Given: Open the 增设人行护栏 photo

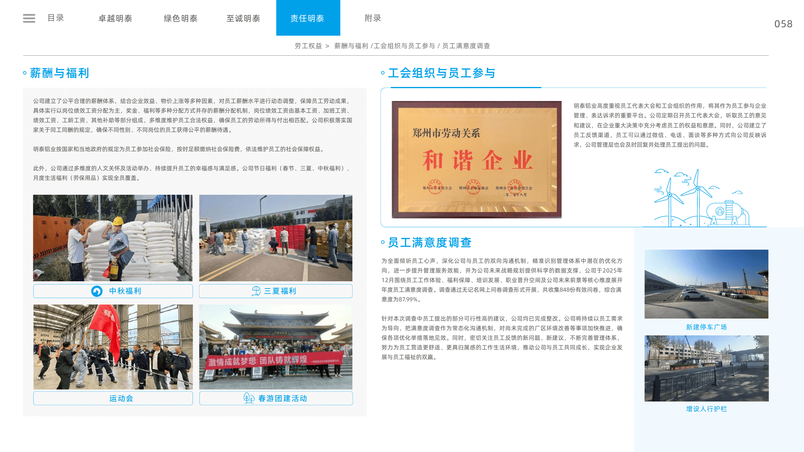Looking at the screenshot, I should tap(706, 368).
